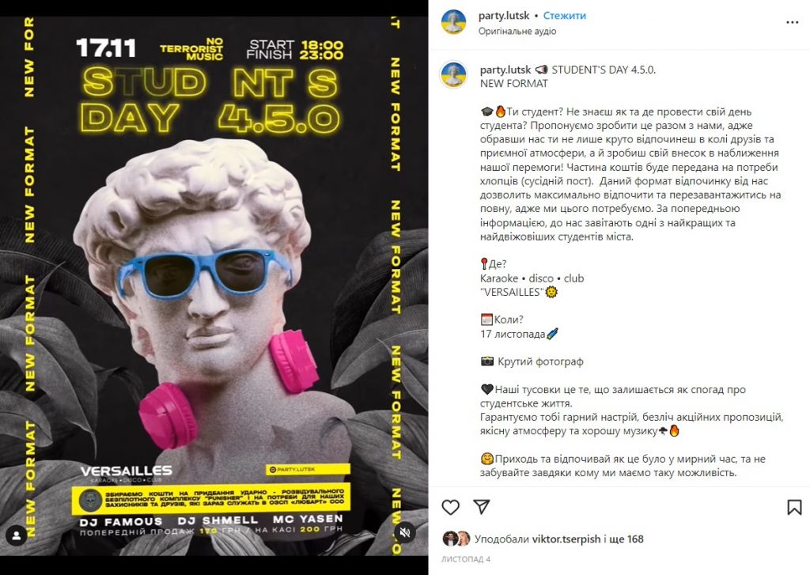Like the post with the heart icon
Image resolution: width=810 pixels, height=575 pixels.
pos(450,507)
